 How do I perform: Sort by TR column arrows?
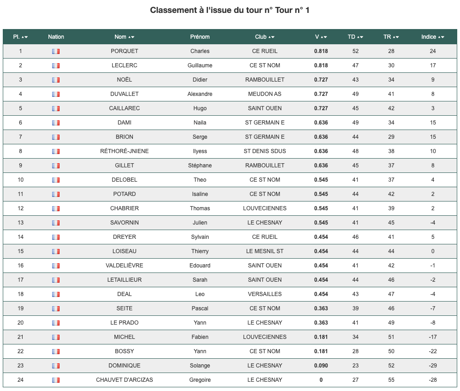pos(396,37)
